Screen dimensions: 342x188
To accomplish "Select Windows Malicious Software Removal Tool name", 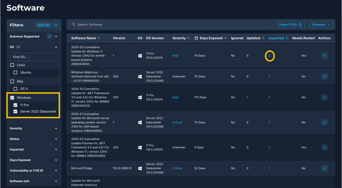I will (x=91, y=76).
